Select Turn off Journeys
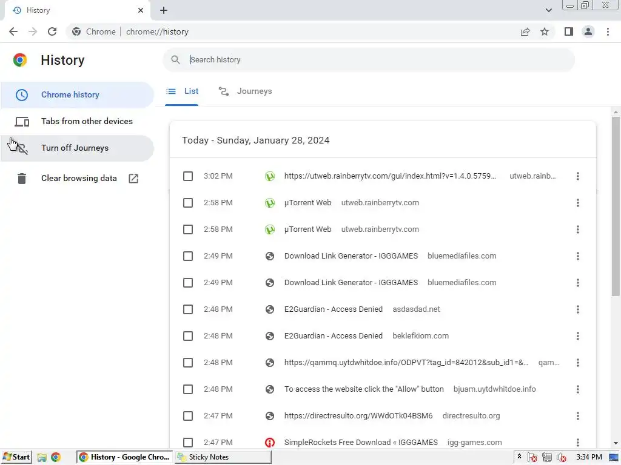Viewport: 621px width, 465px height. click(x=77, y=148)
